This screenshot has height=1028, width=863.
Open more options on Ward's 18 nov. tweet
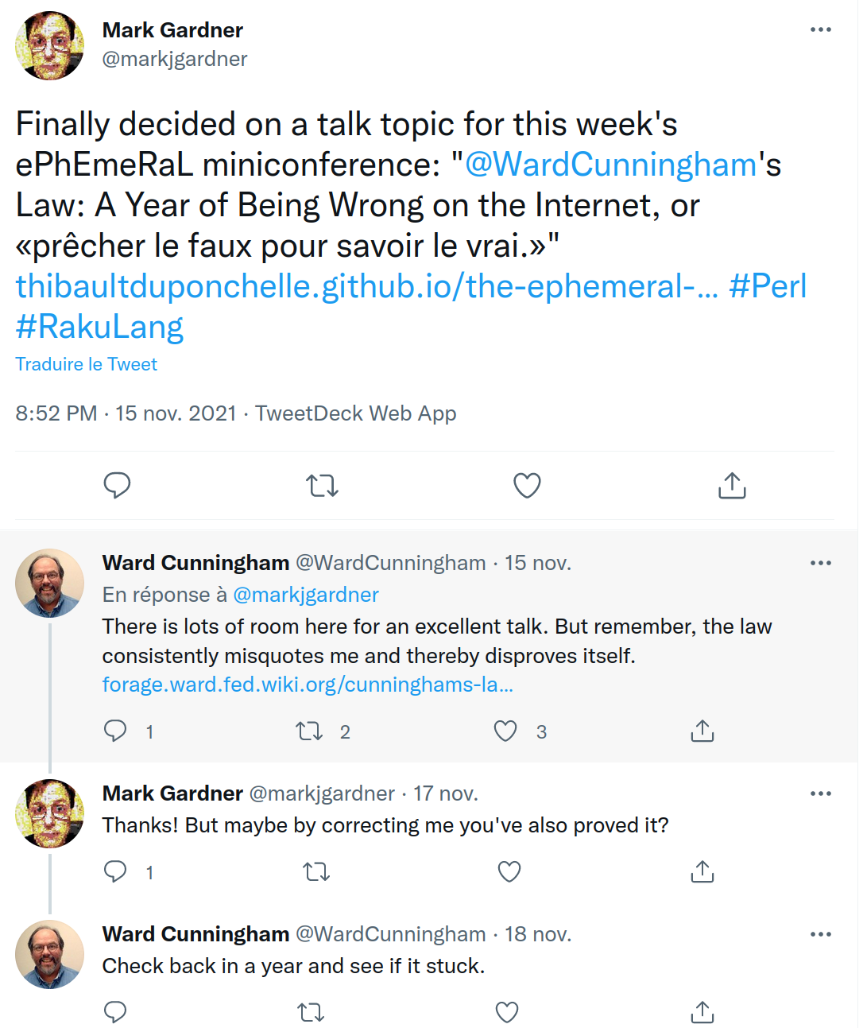820,934
